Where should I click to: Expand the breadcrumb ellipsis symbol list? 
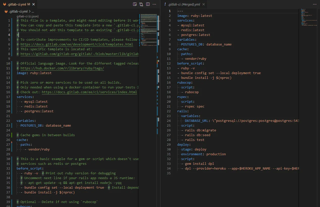coord(33,11)
